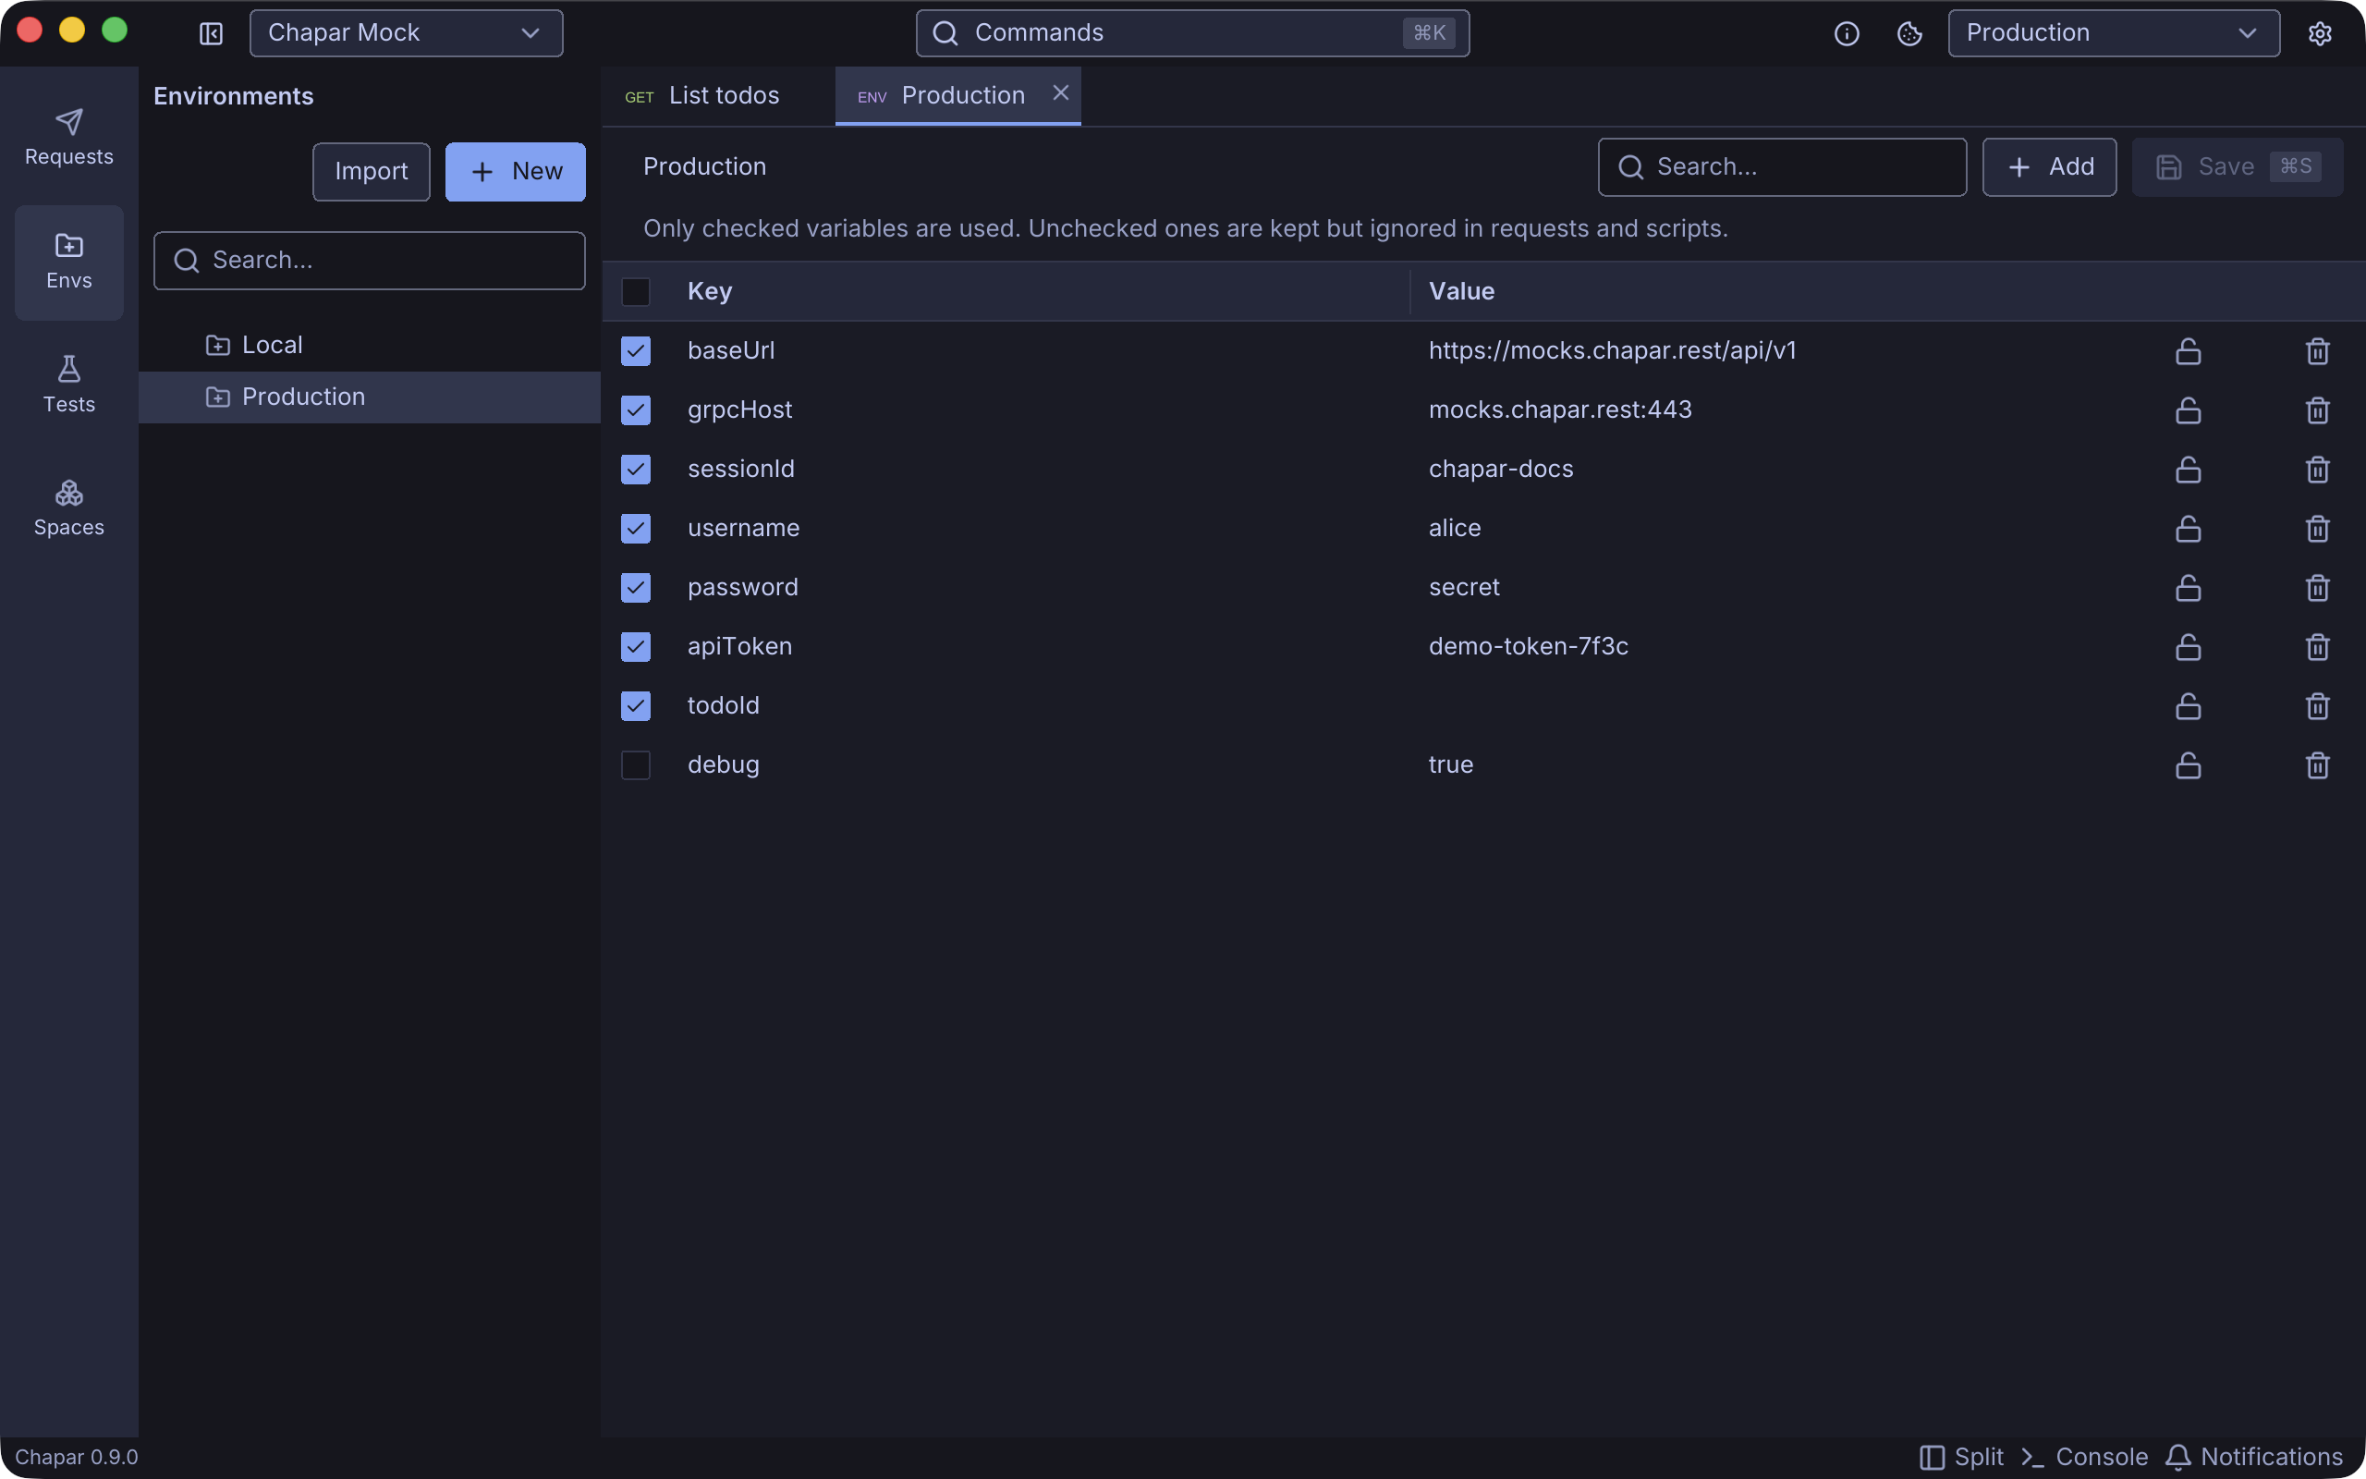Open settings gear icon
The height and width of the screenshot is (1479, 2366).
[x=2320, y=33]
